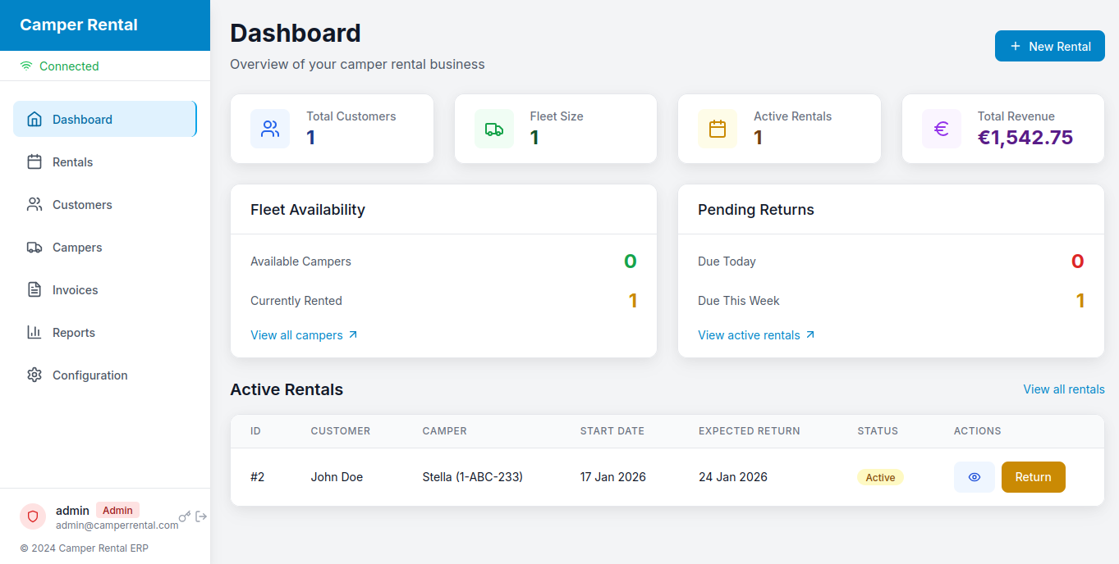Click the Camper Rental header title

coord(79,25)
